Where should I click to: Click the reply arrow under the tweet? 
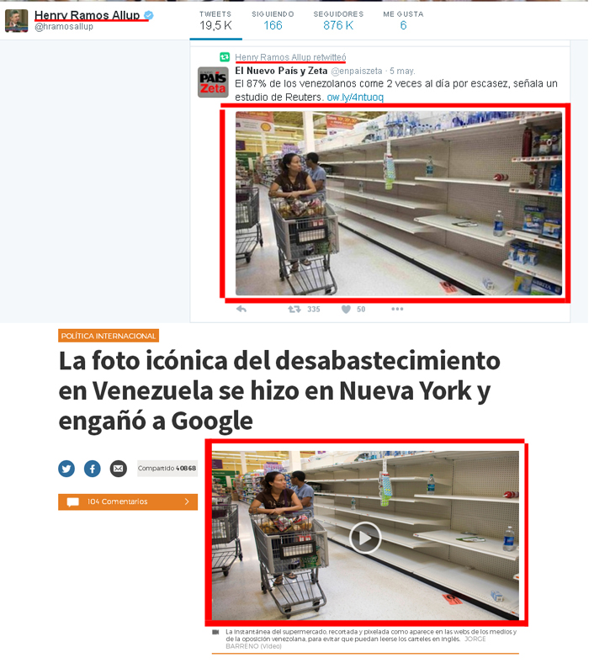click(x=241, y=309)
